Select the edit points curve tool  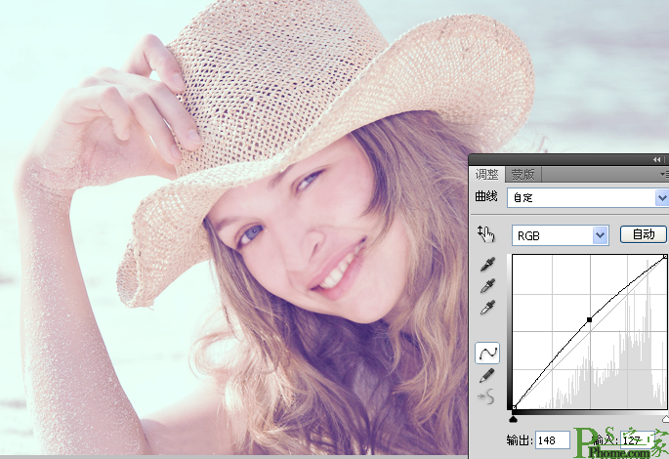(485, 352)
